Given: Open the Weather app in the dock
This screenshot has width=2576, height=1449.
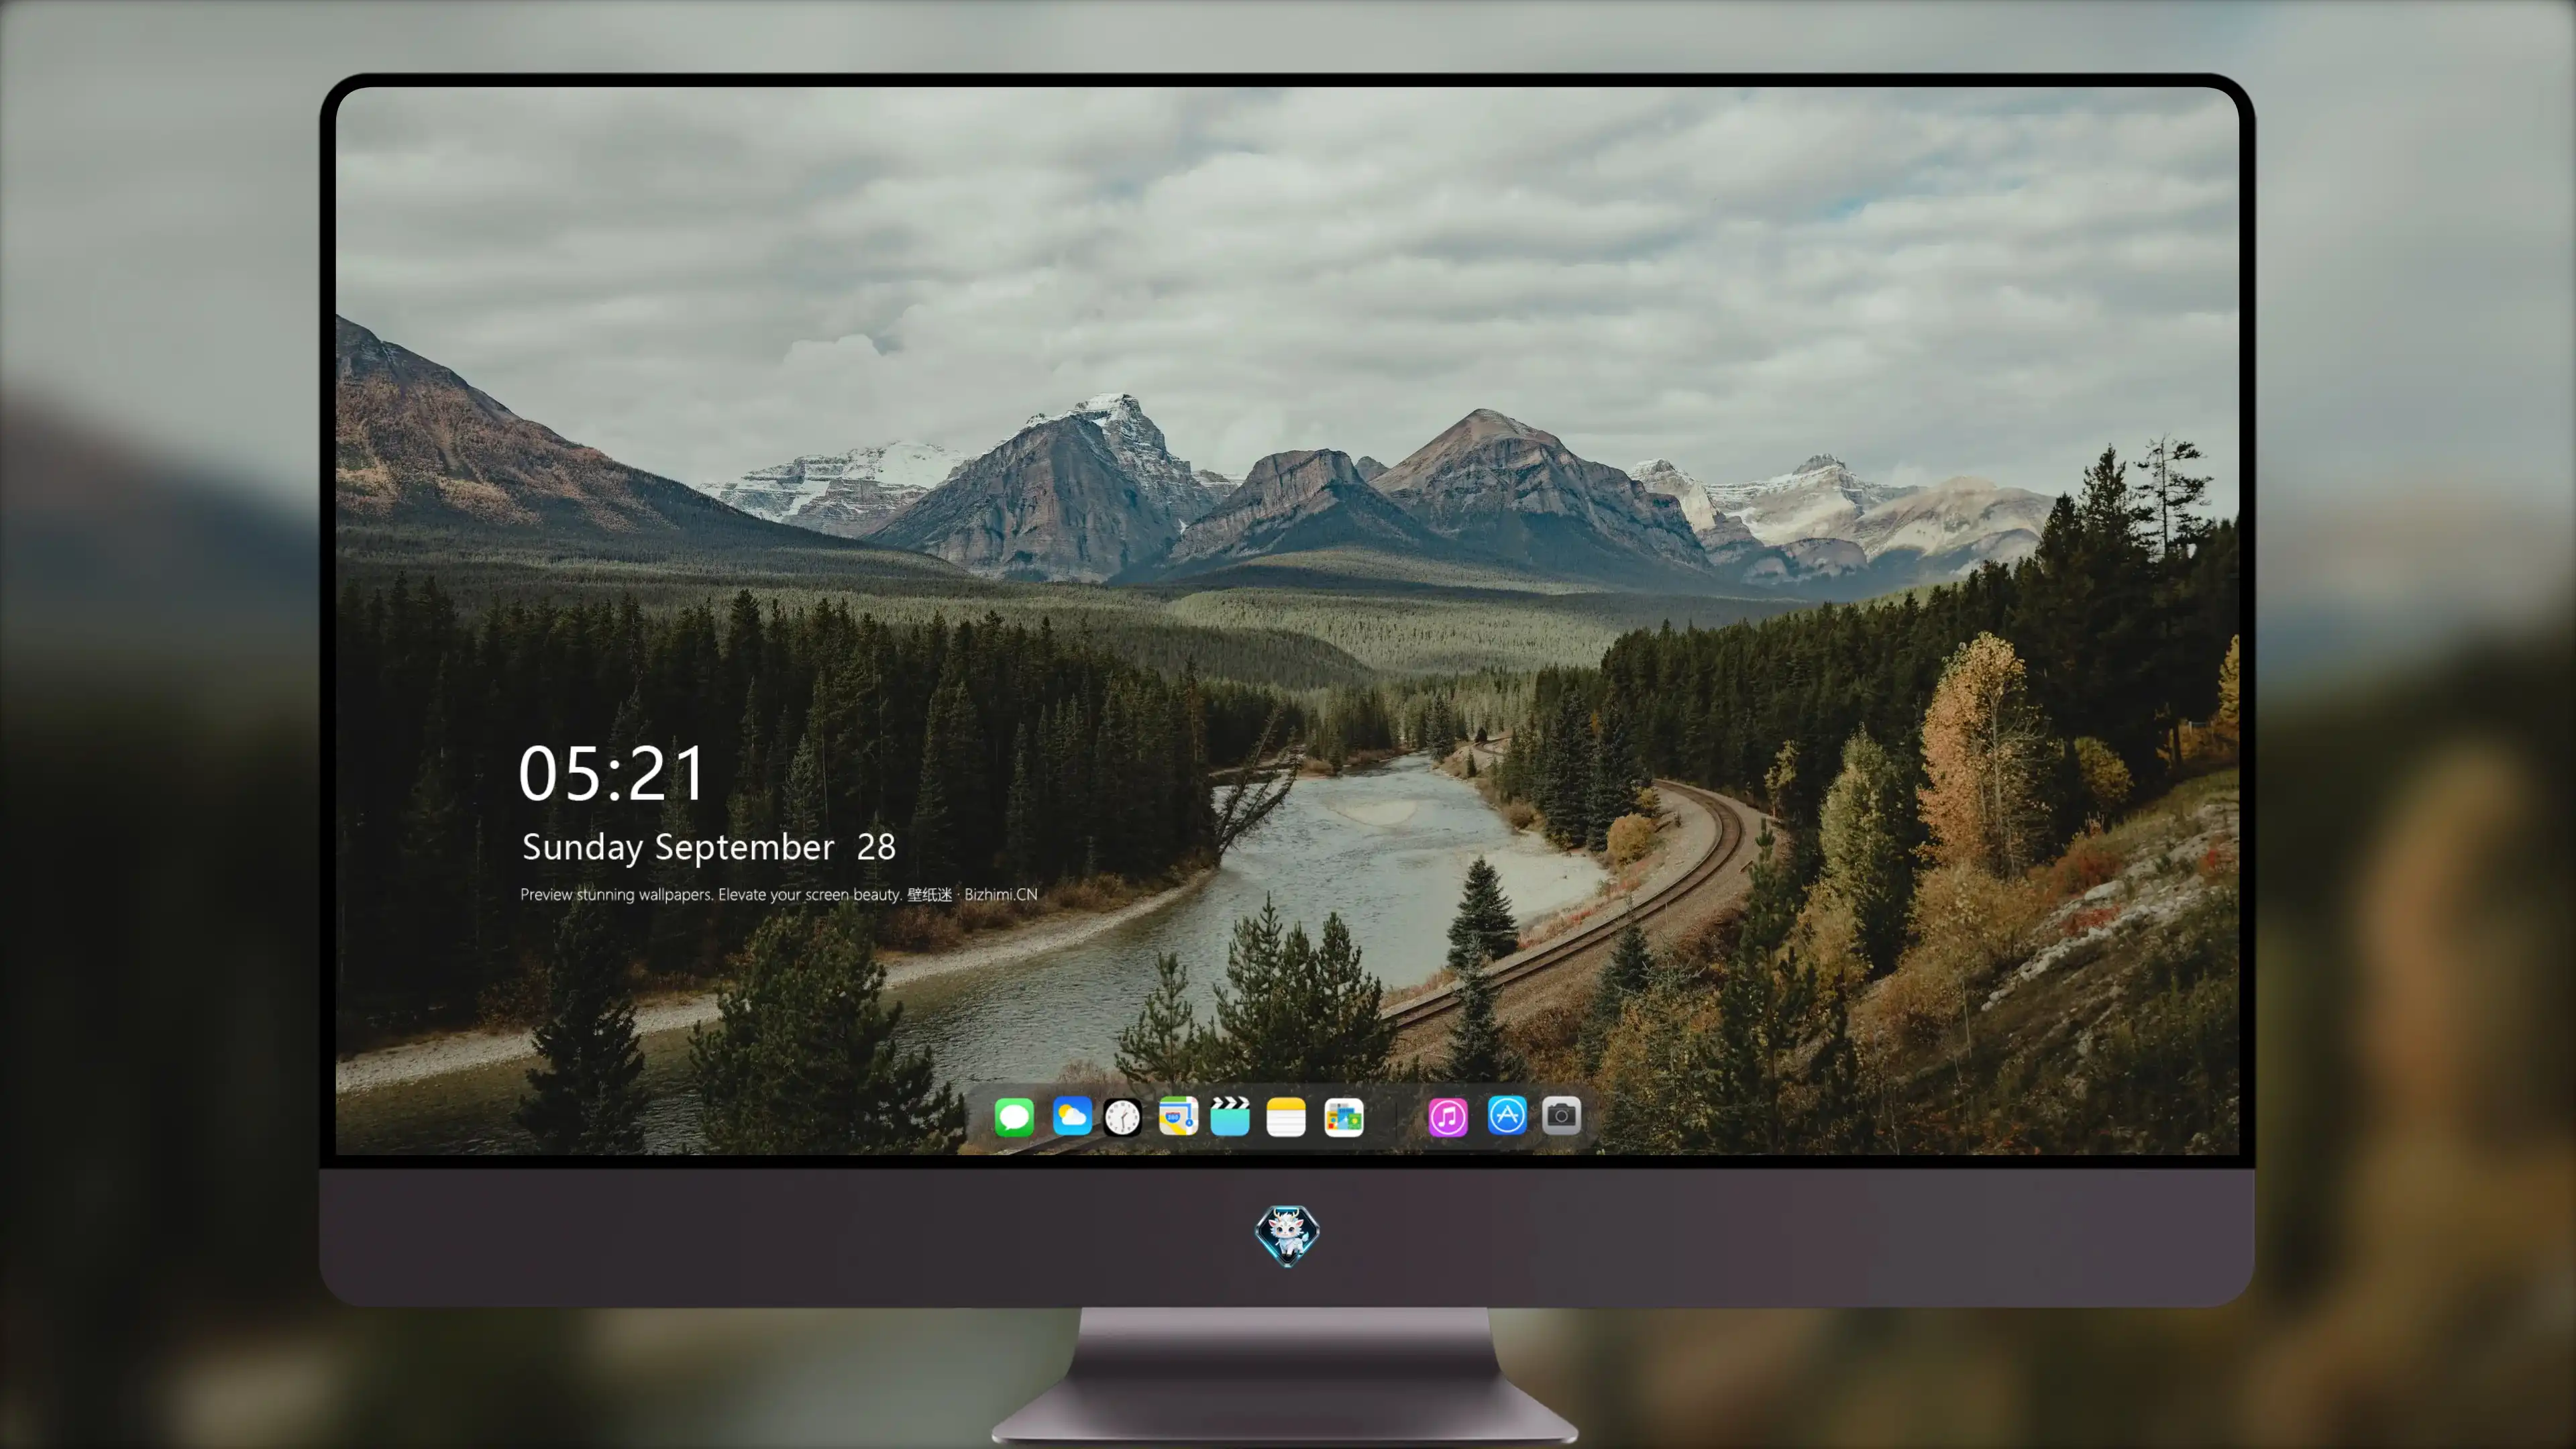Looking at the screenshot, I should click(1072, 1116).
